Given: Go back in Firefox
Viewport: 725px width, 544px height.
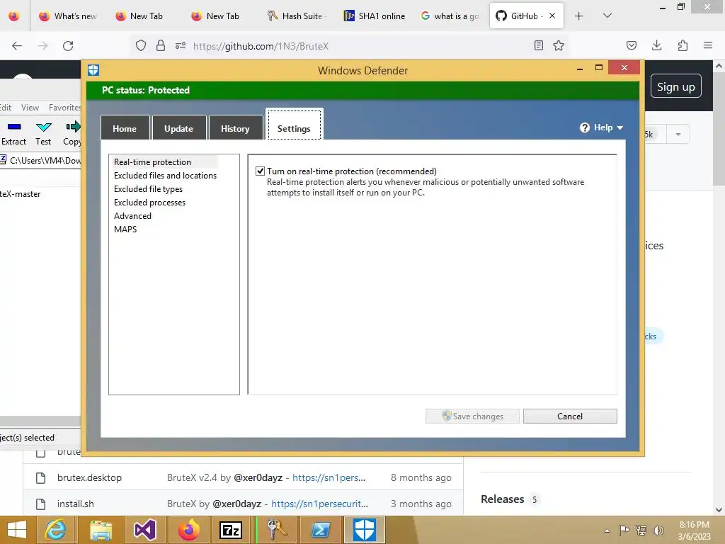Looking at the screenshot, I should pyautogui.click(x=17, y=45).
